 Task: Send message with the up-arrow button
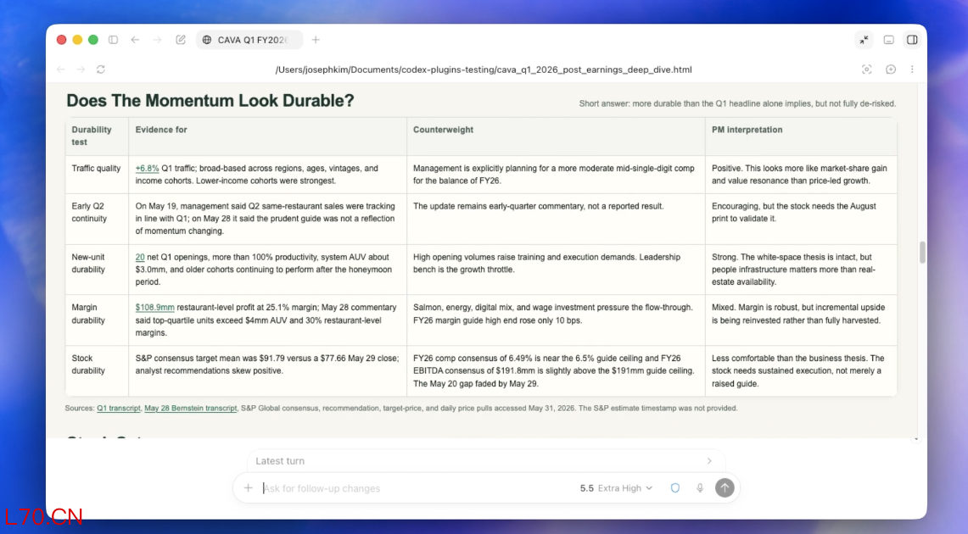coord(725,487)
